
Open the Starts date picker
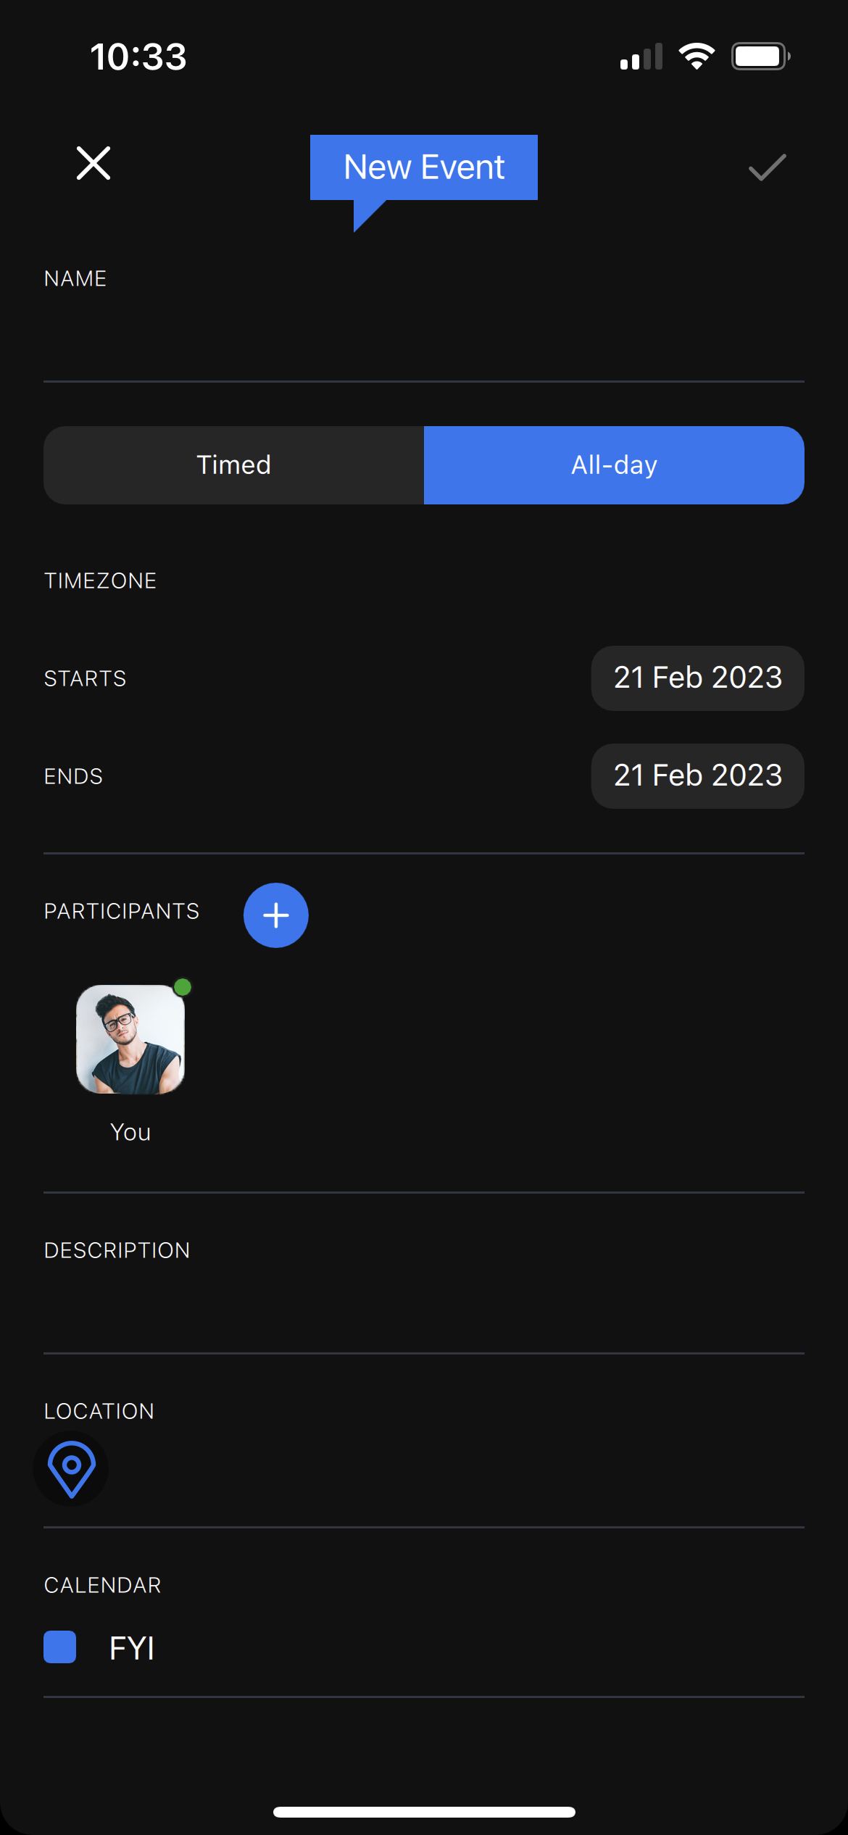coord(698,678)
